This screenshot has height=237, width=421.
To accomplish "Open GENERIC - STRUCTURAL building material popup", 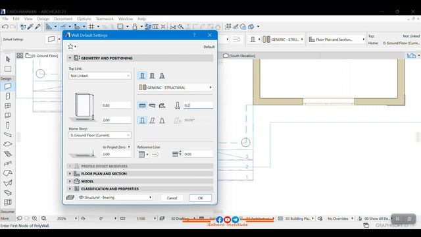I will pyautogui.click(x=175, y=88).
